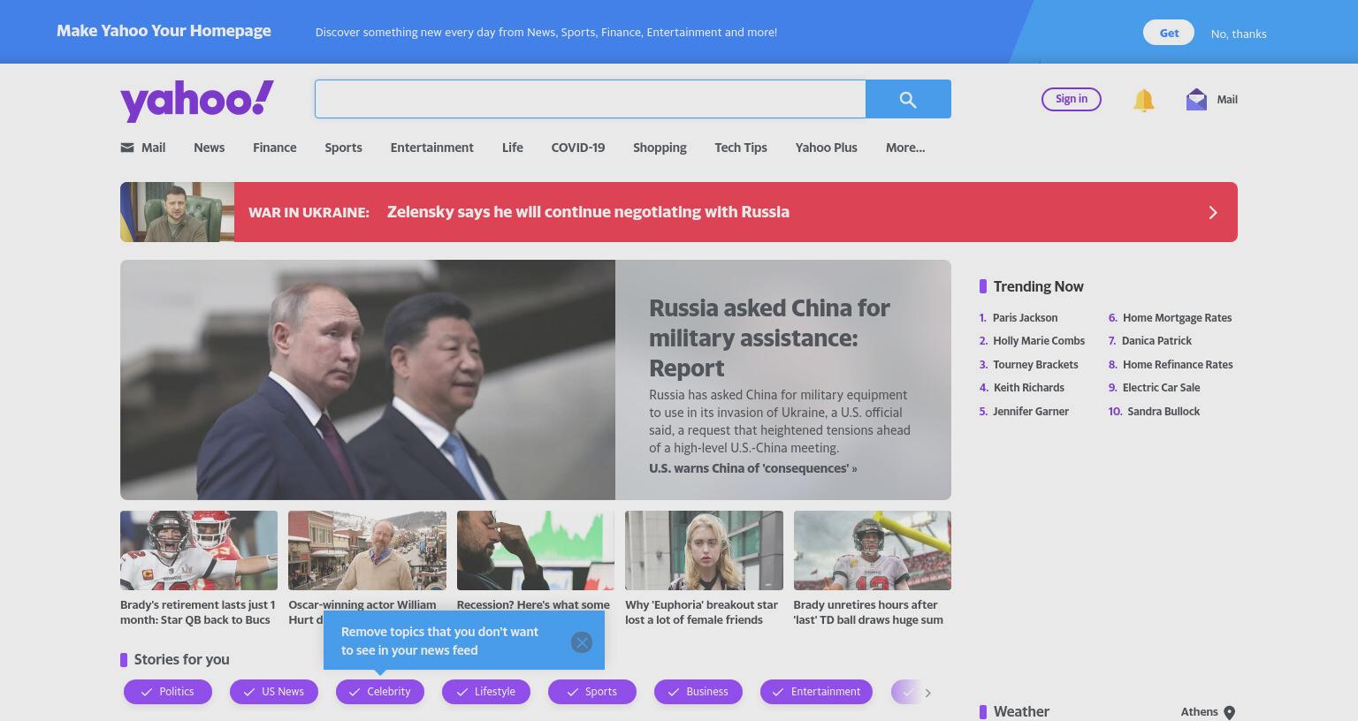Select trending topic Danica Patrick
The width and height of the screenshot is (1358, 721).
coord(1156,341)
